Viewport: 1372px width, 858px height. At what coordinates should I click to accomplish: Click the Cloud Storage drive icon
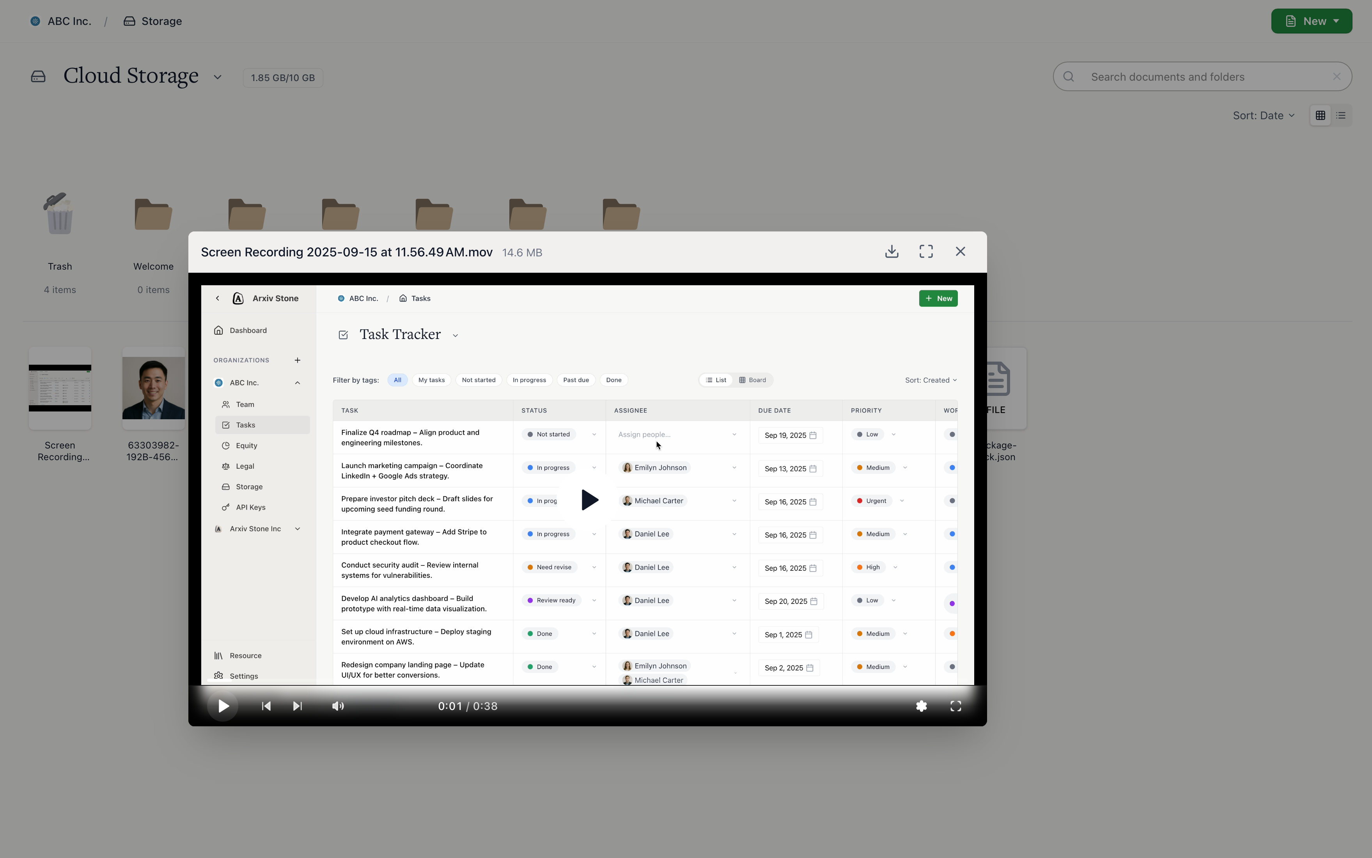point(38,76)
